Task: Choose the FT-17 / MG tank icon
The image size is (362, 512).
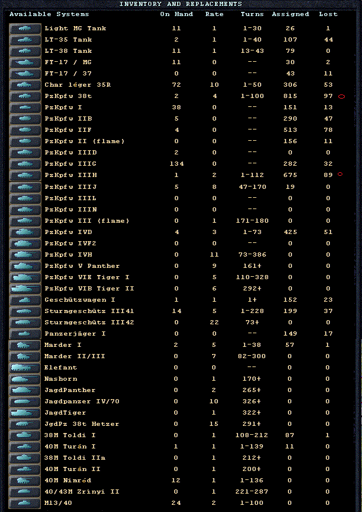Action: [25, 63]
